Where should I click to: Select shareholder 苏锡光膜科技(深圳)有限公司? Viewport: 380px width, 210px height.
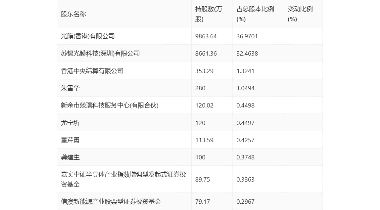[x=100, y=54]
